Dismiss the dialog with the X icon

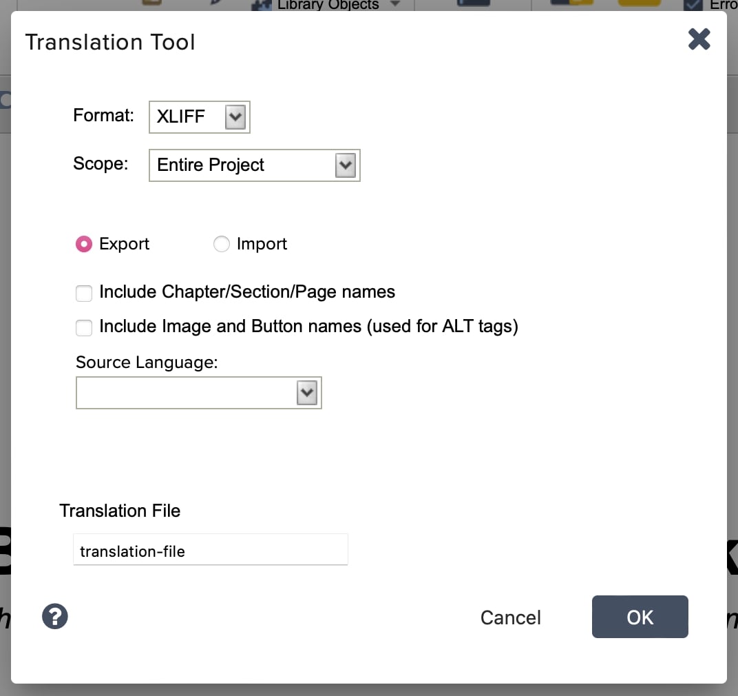[699, 39]
